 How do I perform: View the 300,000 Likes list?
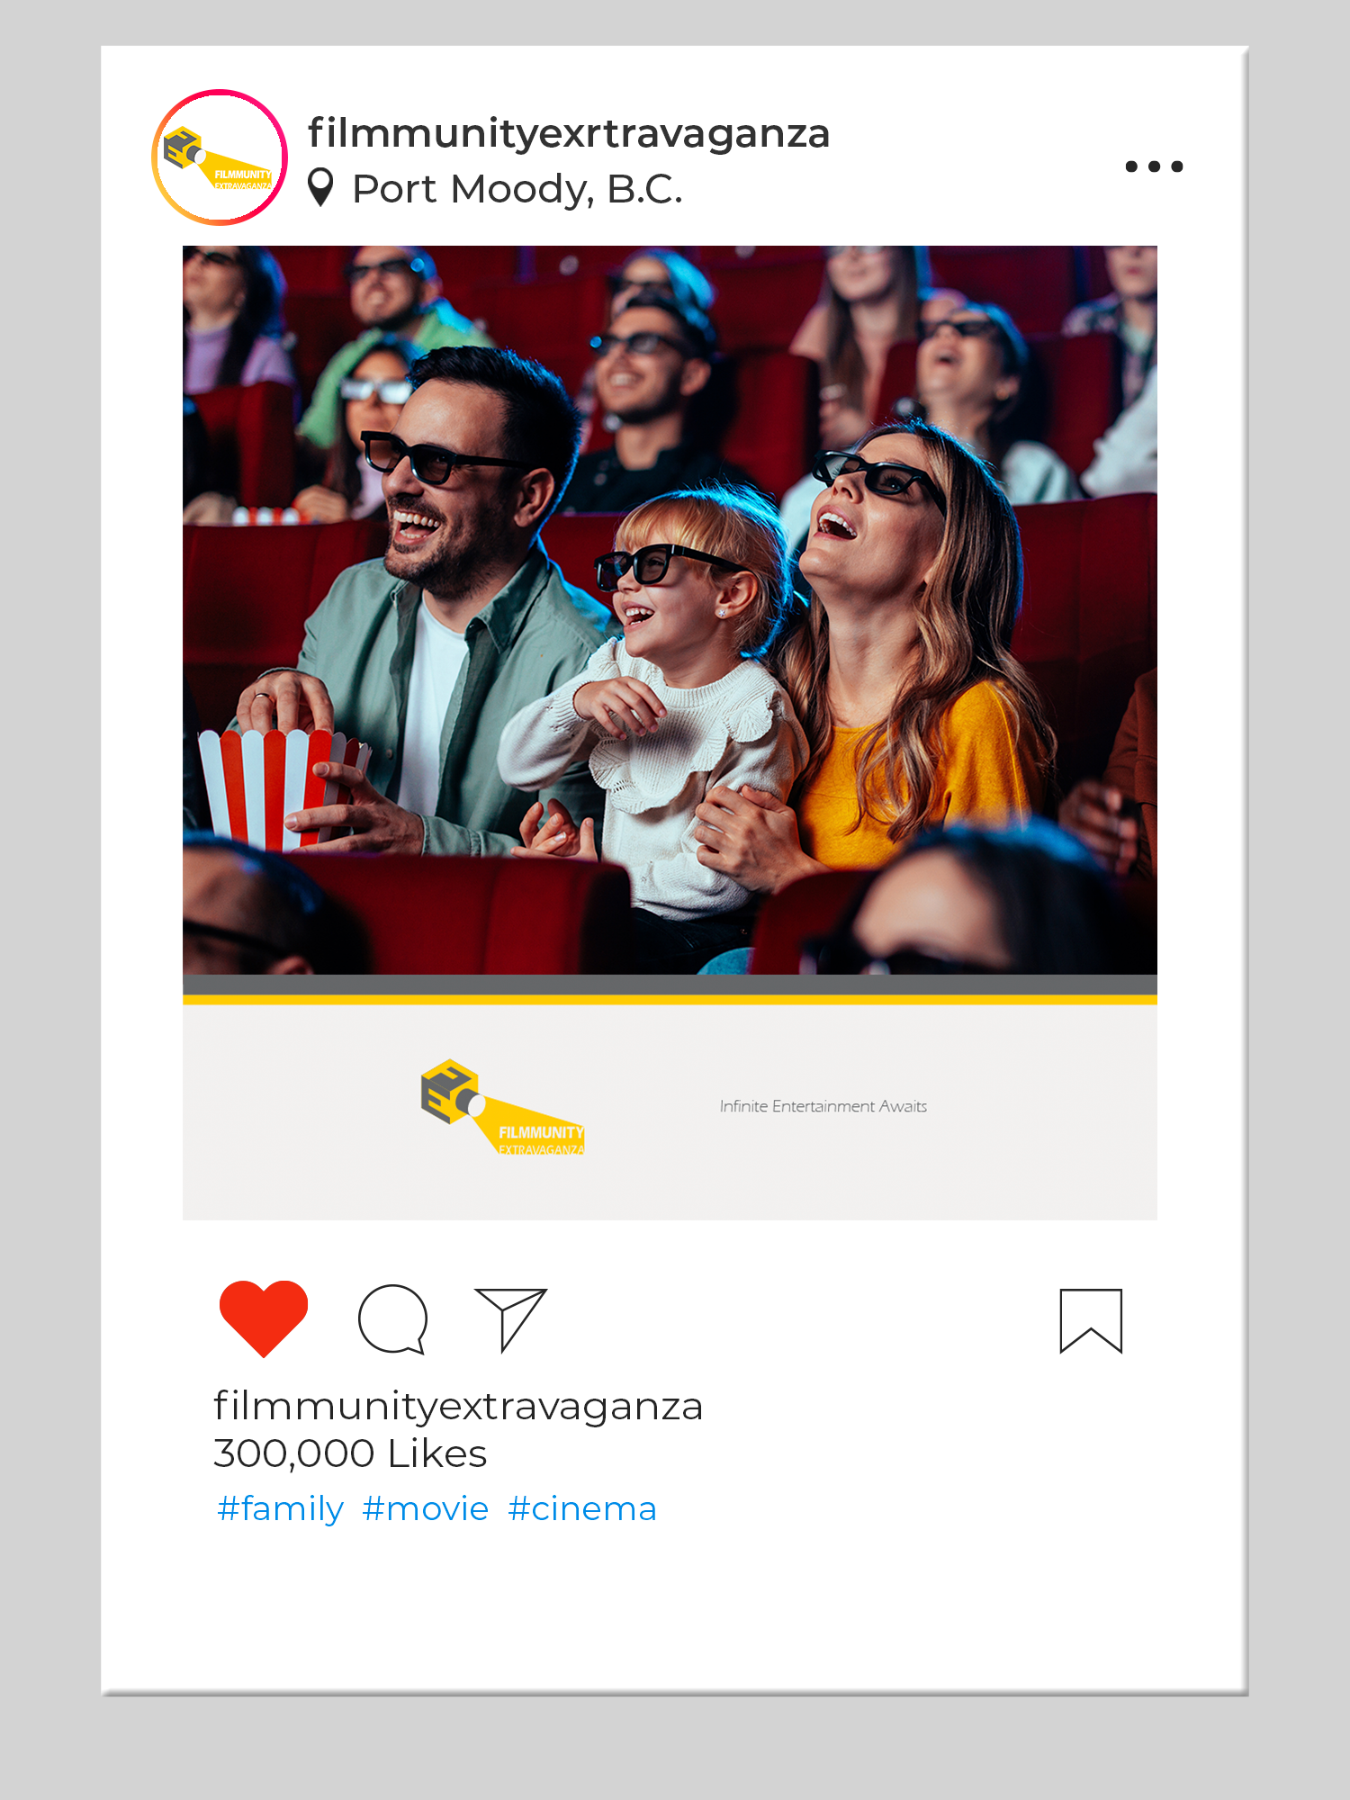pos(350,1453)
